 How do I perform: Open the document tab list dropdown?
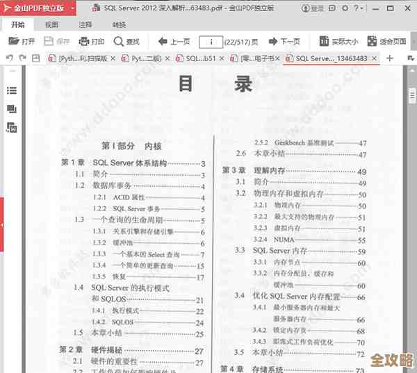[x=411, y=58]
